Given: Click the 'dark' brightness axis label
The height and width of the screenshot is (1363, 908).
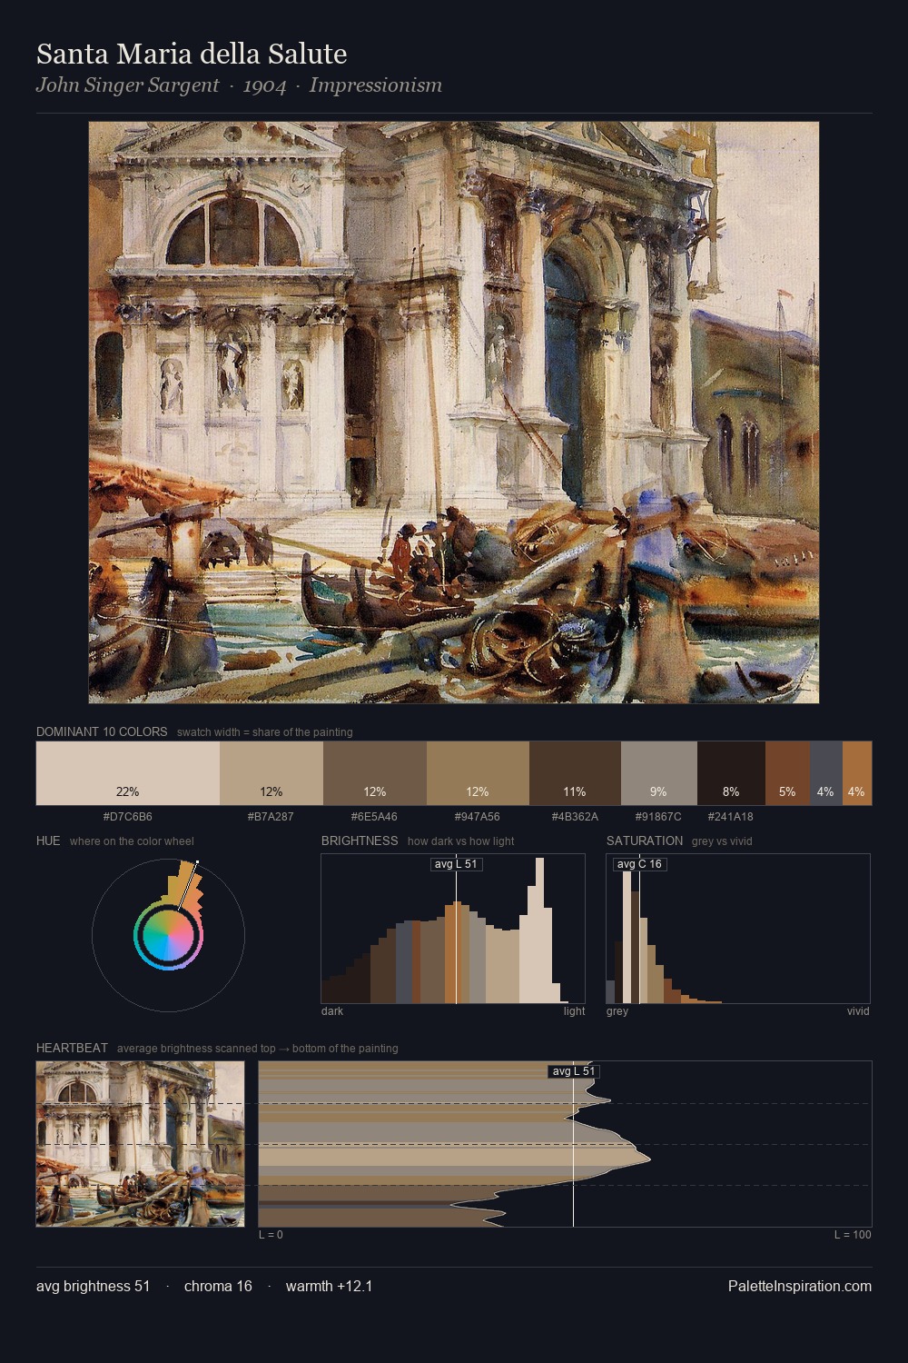Looking at the screenshot, I should 332,1010.
